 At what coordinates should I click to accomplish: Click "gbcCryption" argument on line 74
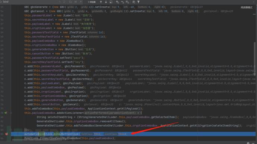pos(78,96)
